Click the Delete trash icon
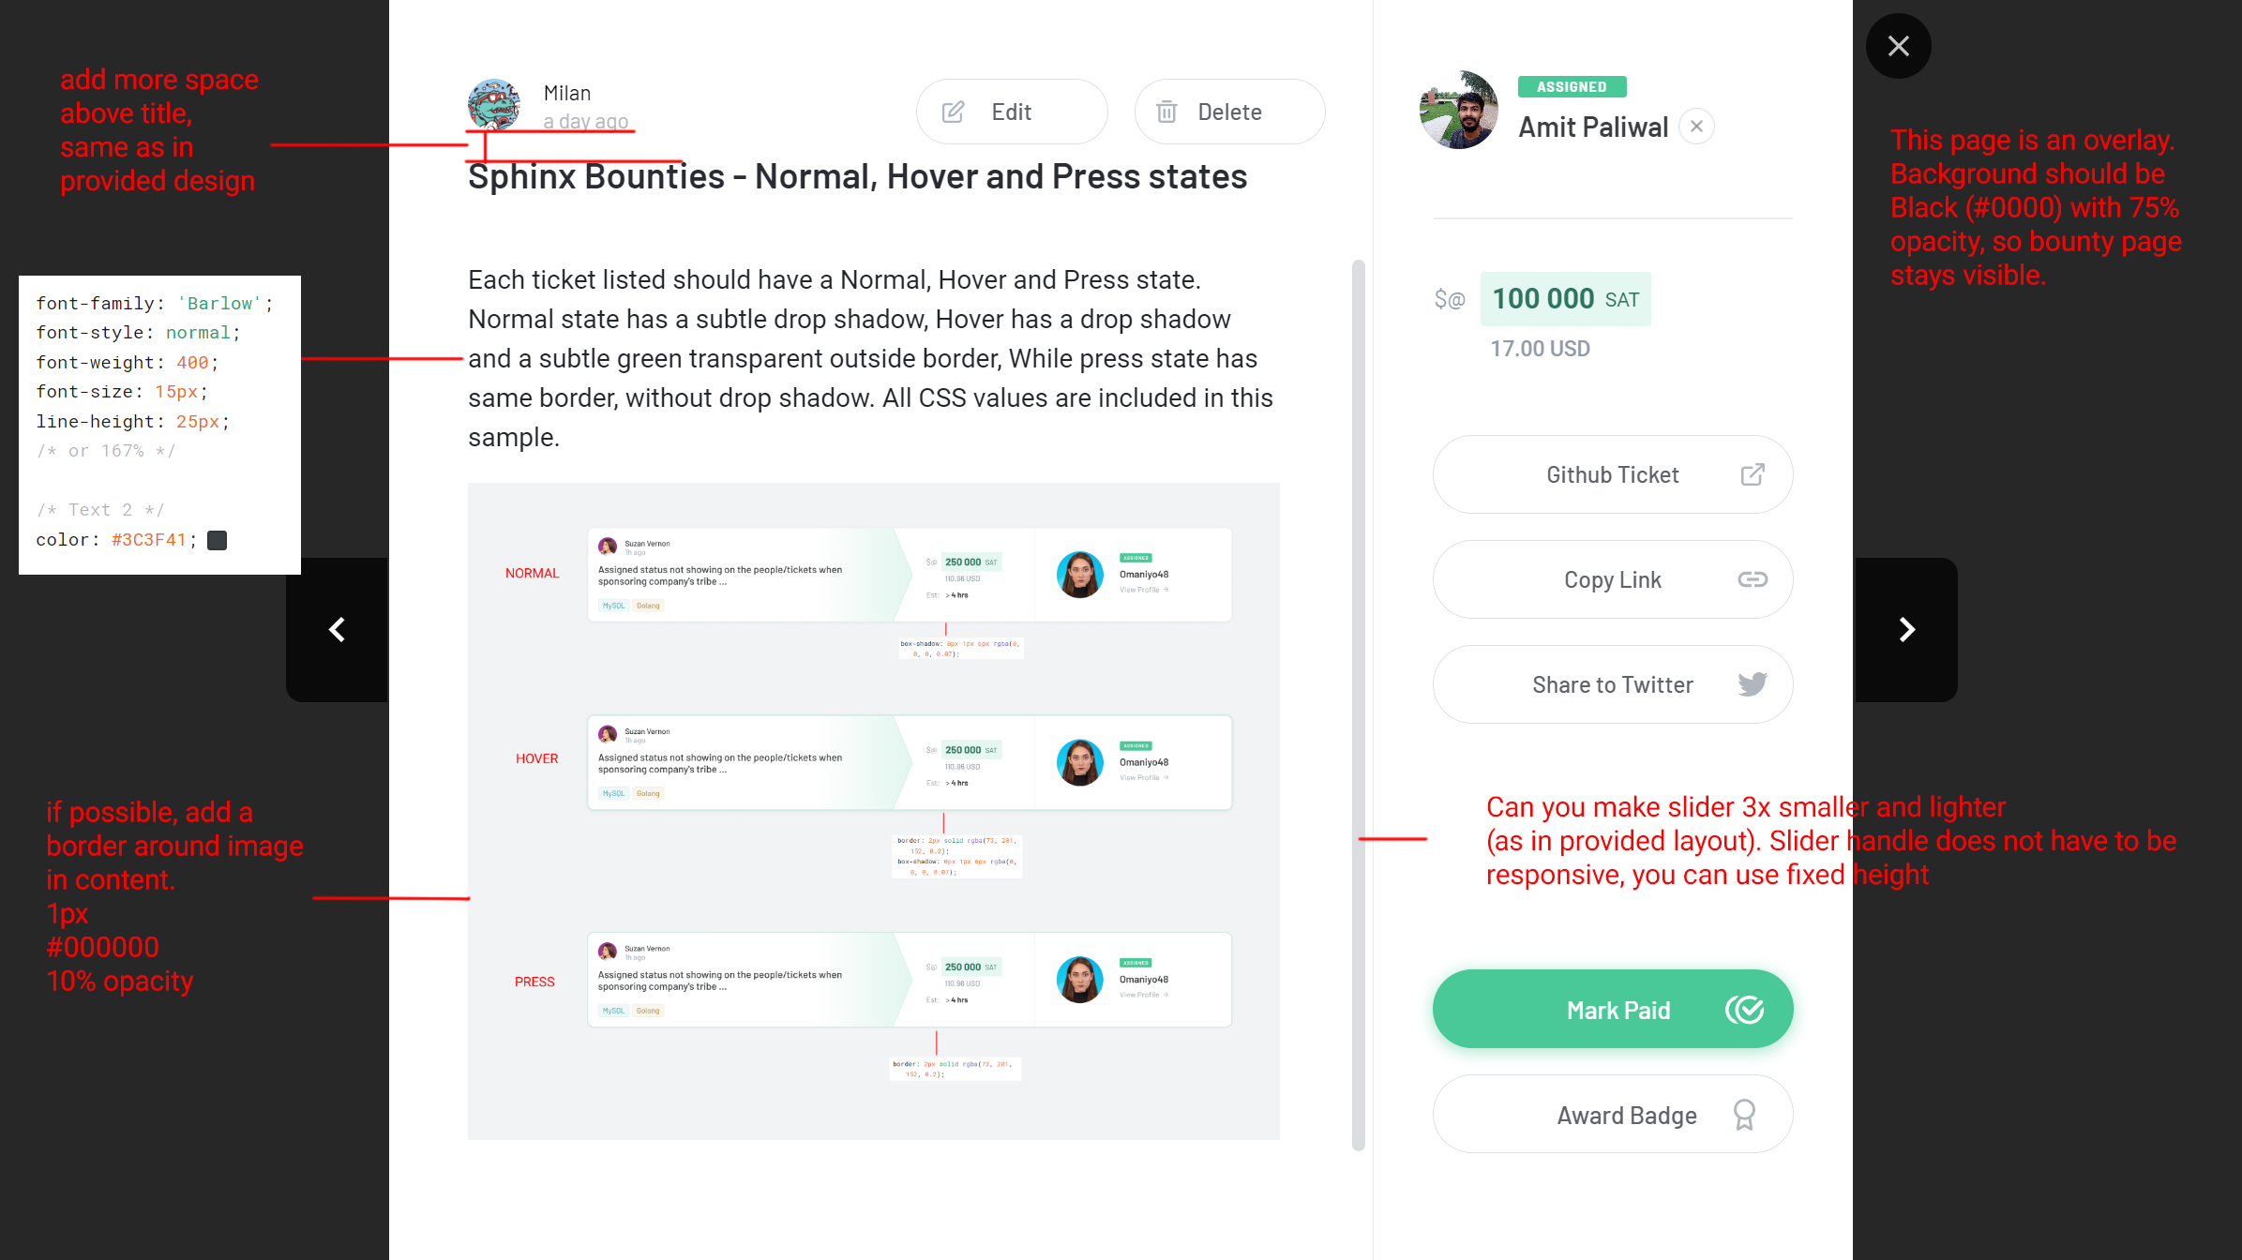This screenshot has width=2242, height=1260. (x=1166, y=111)
